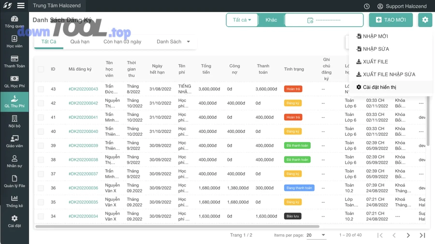This screenshot has width=435, height=244.
Task: Open Items per page dropdown
Action: coord(316,235)
